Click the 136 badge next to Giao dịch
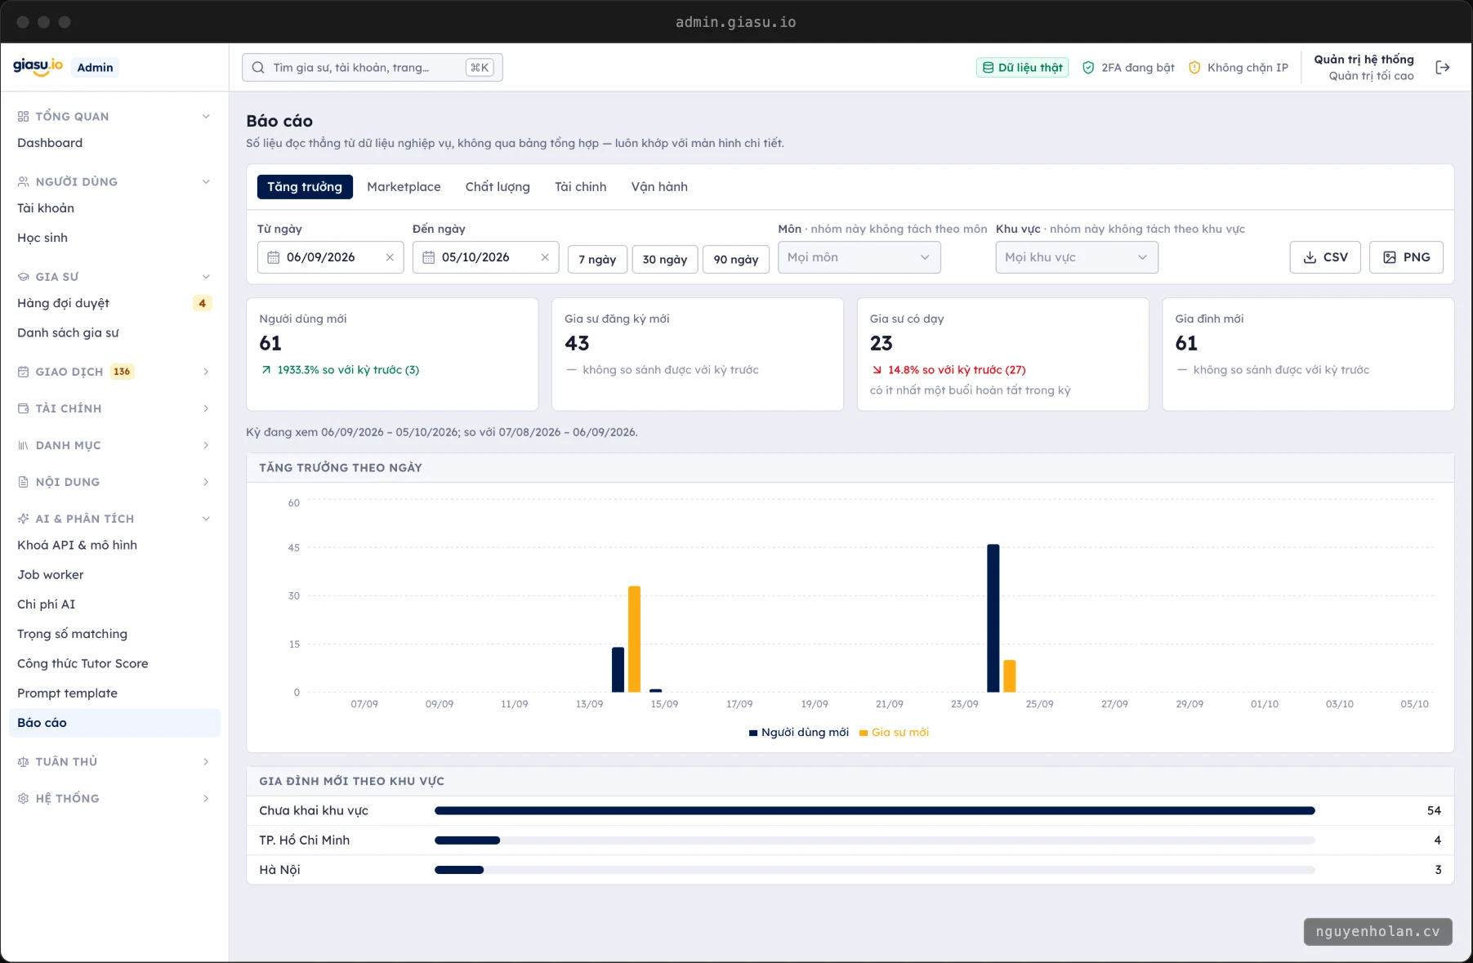The height and width of the screenshot is (963, 1473). tap(122, 372)
